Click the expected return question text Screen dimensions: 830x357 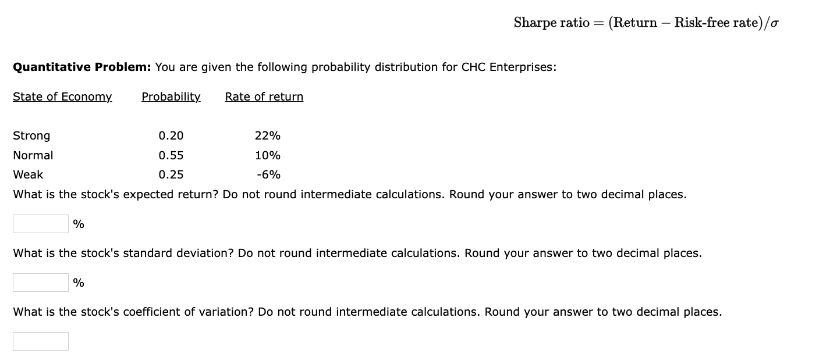[x=349, y=194]
